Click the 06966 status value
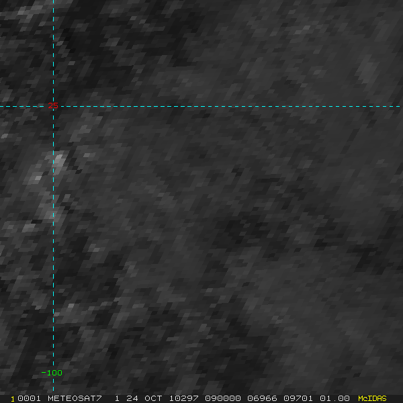 click(262, 398)
